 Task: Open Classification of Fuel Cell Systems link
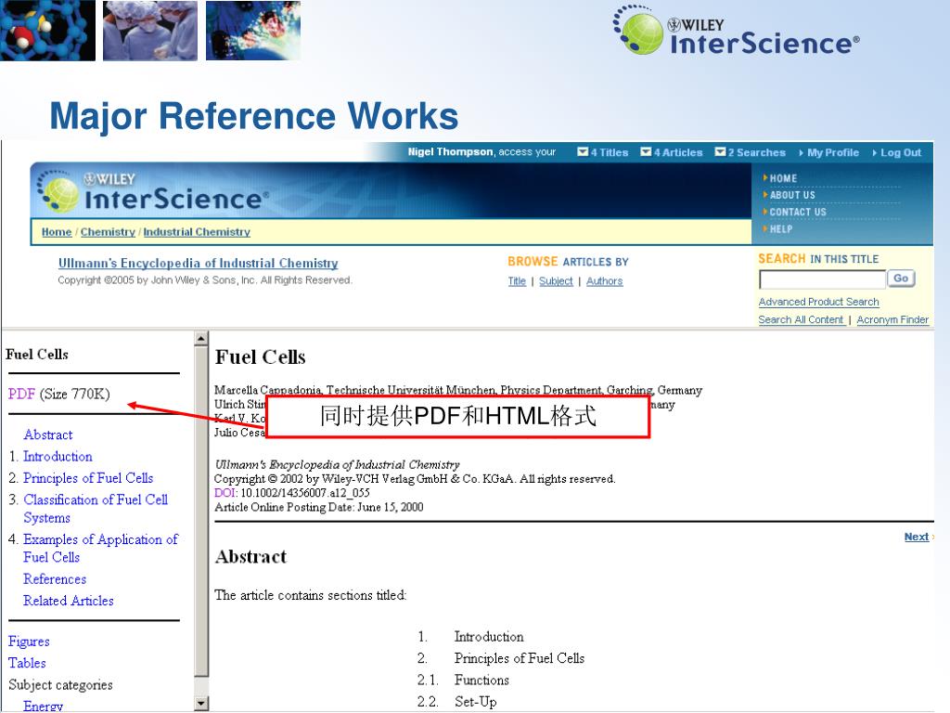96,509
